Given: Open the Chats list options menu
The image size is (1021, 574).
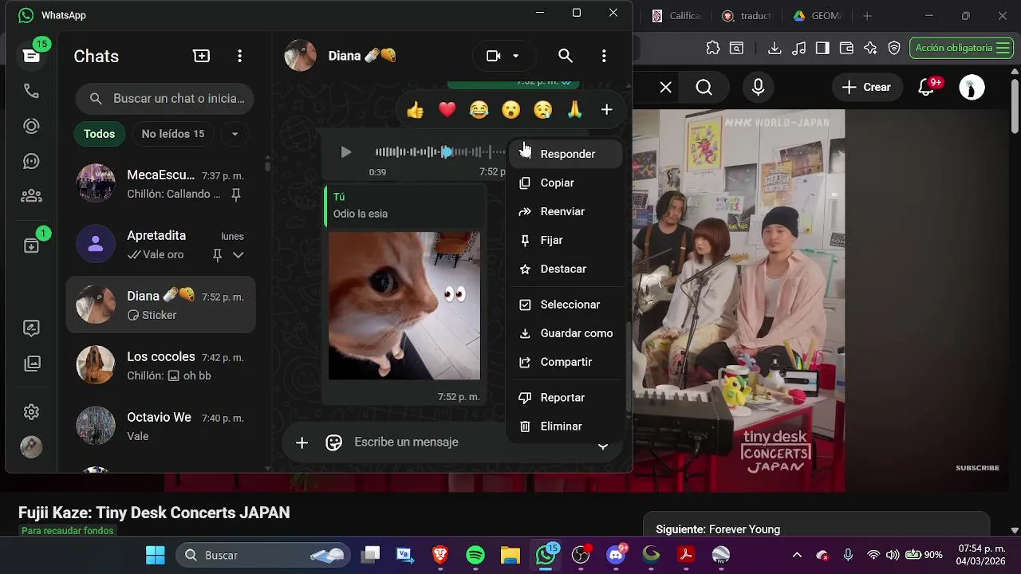Looking at the screenshot, I should 239,56.
